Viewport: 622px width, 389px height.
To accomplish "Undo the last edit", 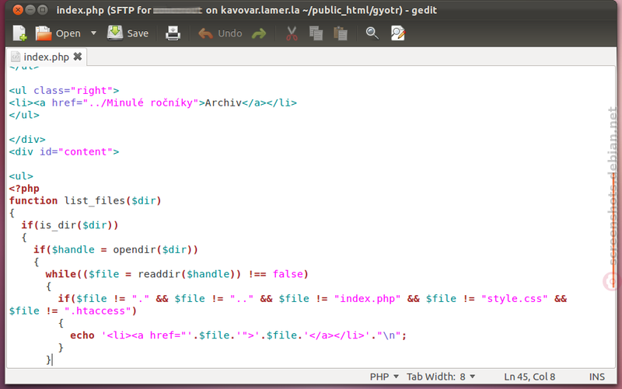I will tap(220, 33).
